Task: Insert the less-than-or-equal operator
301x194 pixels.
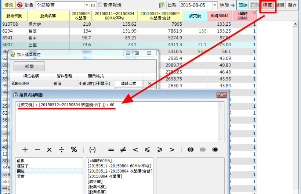Action: (147, 150)
